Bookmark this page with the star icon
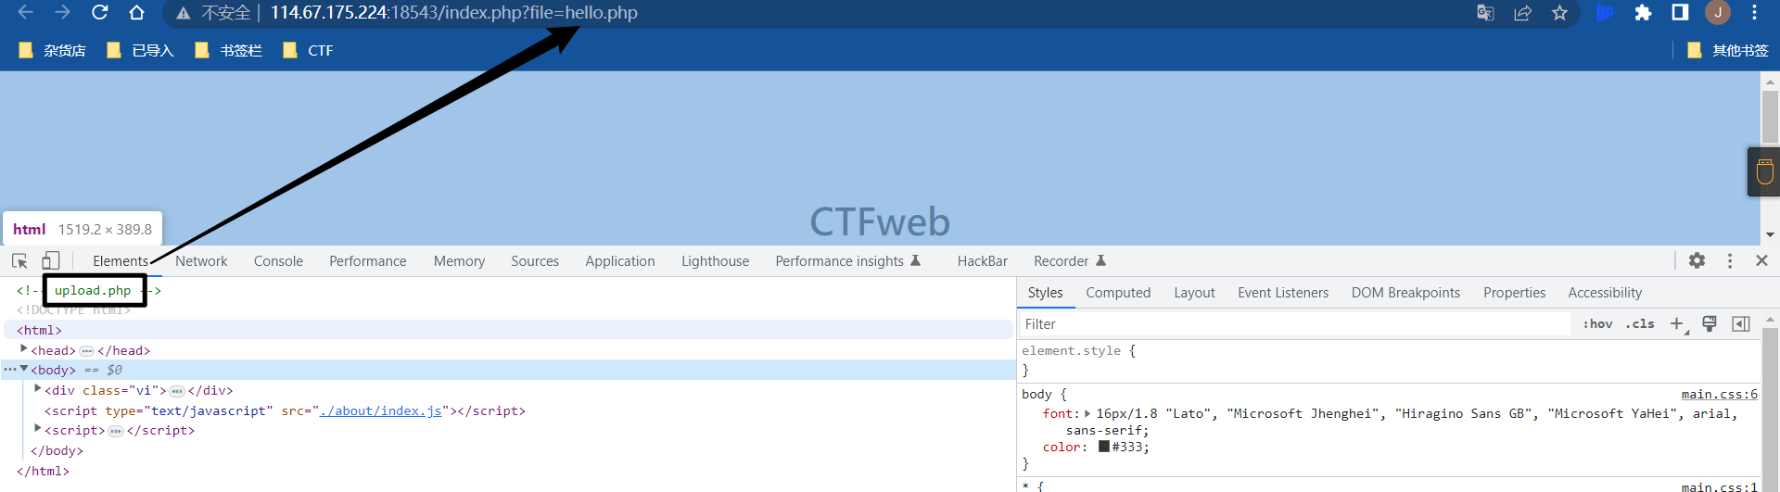This screenshot has width=1780, height=492. (x=1559, y=13)
